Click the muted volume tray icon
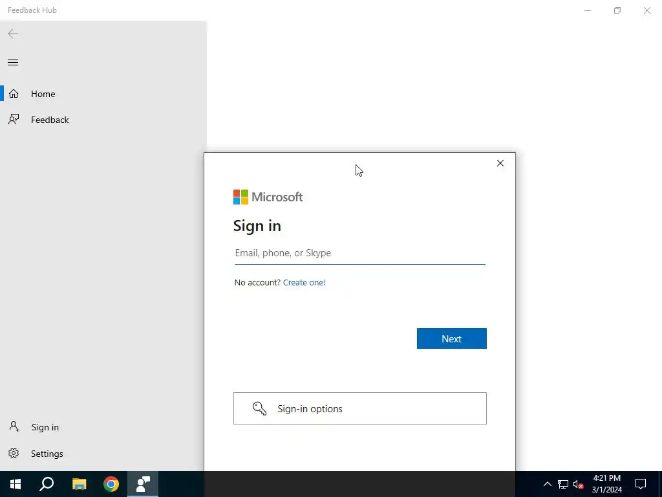 click(x=578, y=484)
